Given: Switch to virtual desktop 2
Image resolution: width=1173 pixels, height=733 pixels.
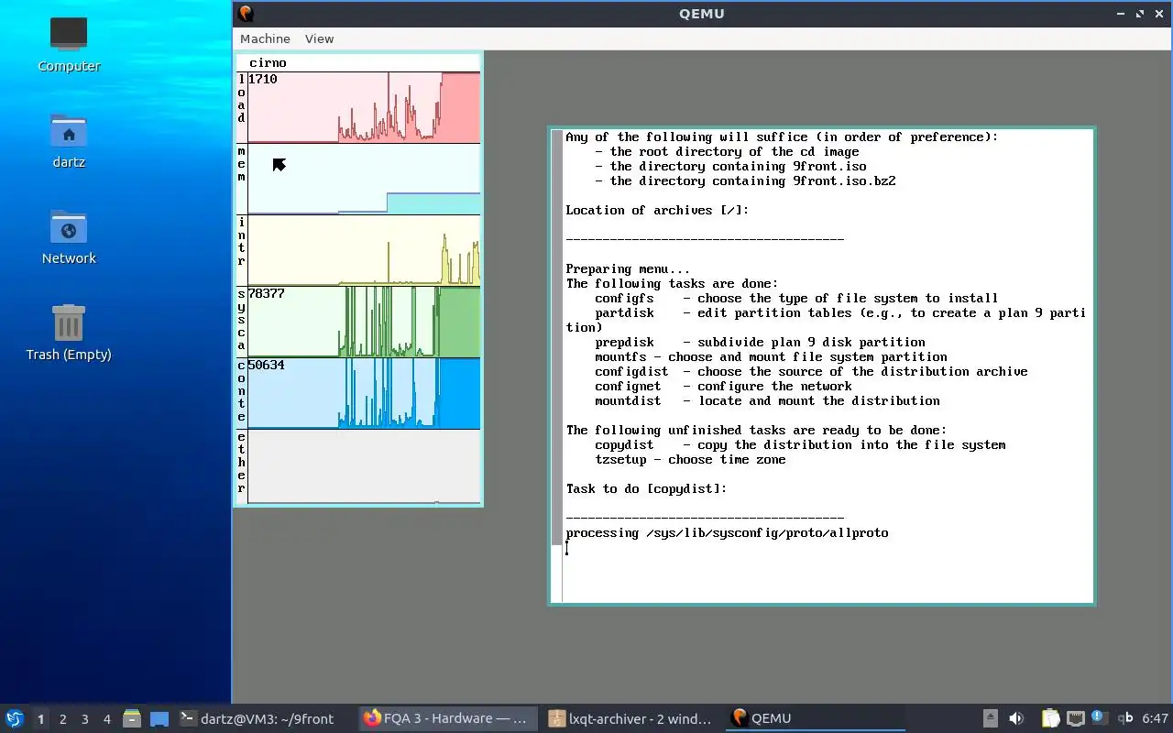Looking at the screenshot, I should pyautogui.click(x=62, y=719).
